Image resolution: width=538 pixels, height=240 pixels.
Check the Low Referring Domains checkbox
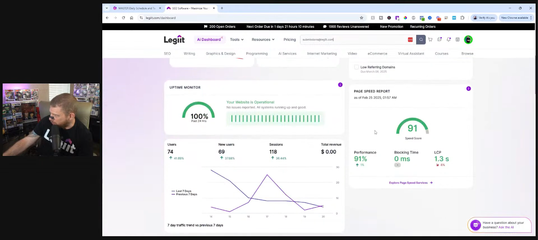(356, 67)
